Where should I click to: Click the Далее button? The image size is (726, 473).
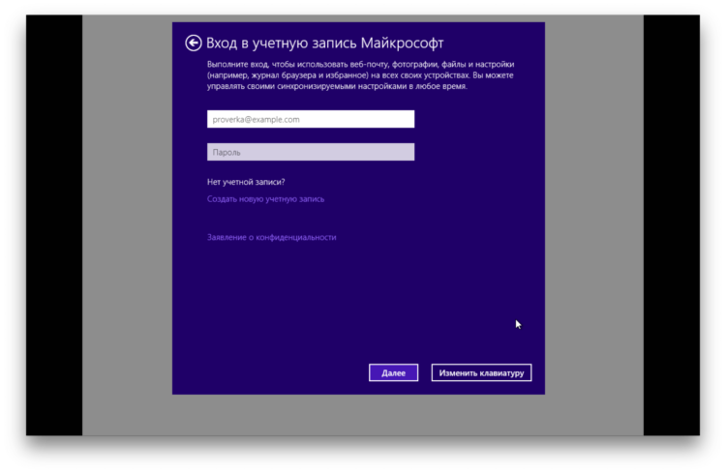[393, 372]
